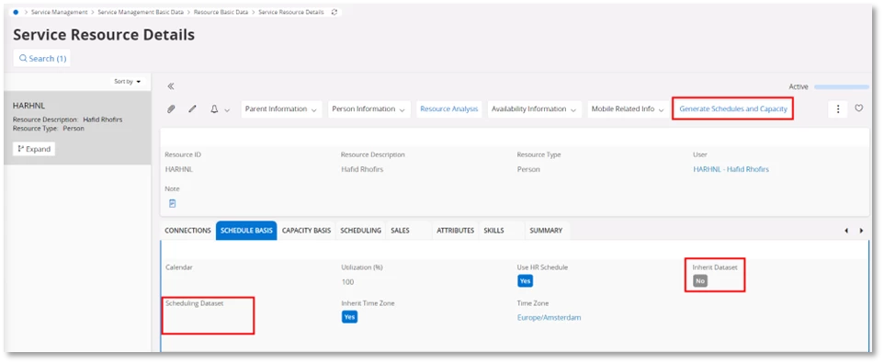Open the Note document icon

click(x=173, y=204)
